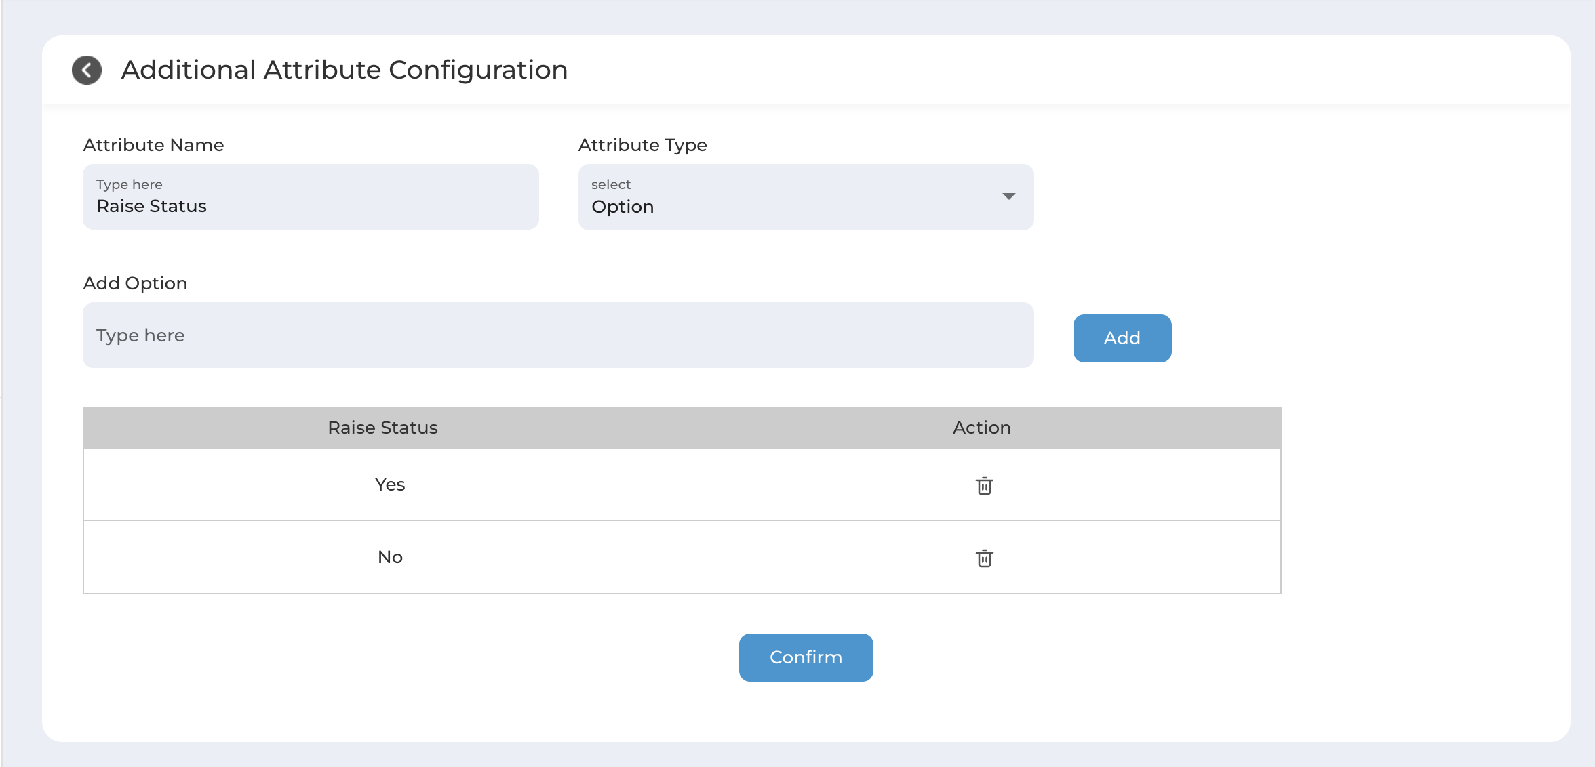Click the Action column header
This screenshot has width=1595, height=767.
(x=981, y=428)
